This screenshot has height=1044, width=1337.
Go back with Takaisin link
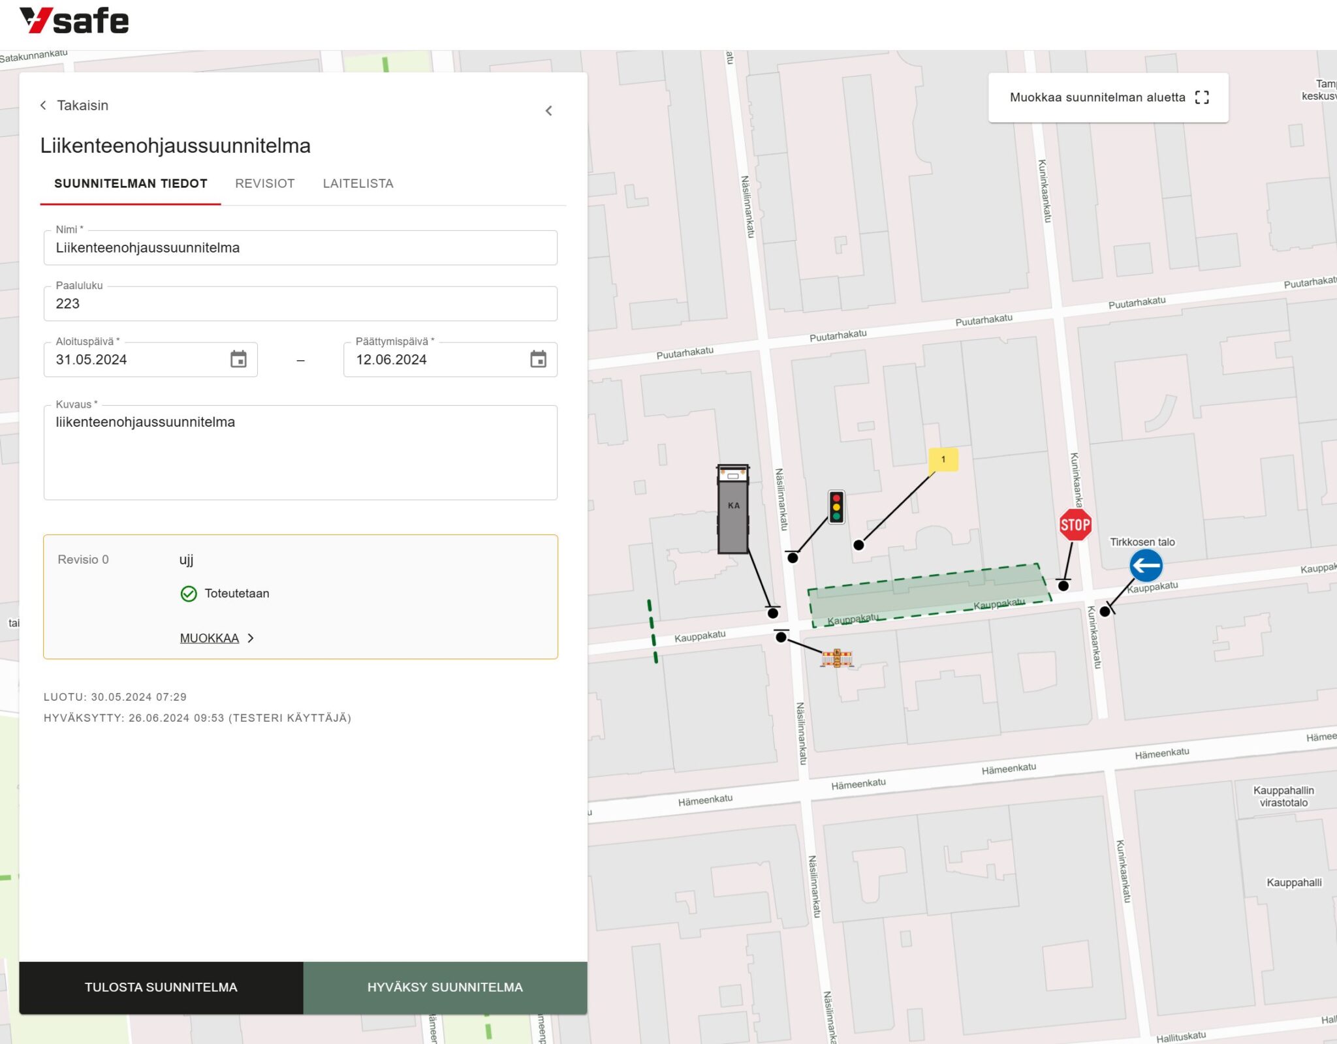[74, 105]
